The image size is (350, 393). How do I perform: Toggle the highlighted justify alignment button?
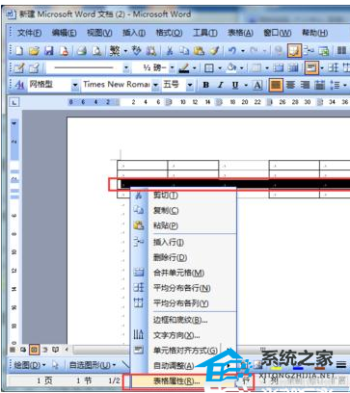click(x=276, y=85)
